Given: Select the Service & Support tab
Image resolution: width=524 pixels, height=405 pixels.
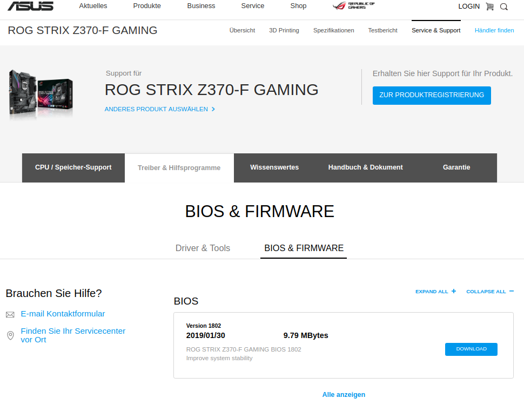Looking at the screenshot, I should [x=436, y=30].
